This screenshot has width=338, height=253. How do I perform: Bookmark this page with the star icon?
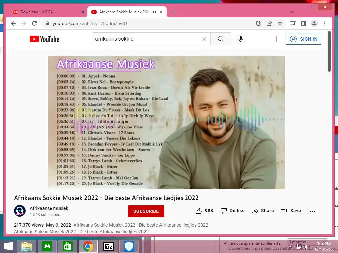pyautogui.click(x=280, y=23)
